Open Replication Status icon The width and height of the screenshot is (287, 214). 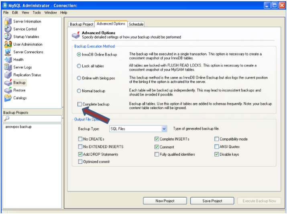point(8,75)
